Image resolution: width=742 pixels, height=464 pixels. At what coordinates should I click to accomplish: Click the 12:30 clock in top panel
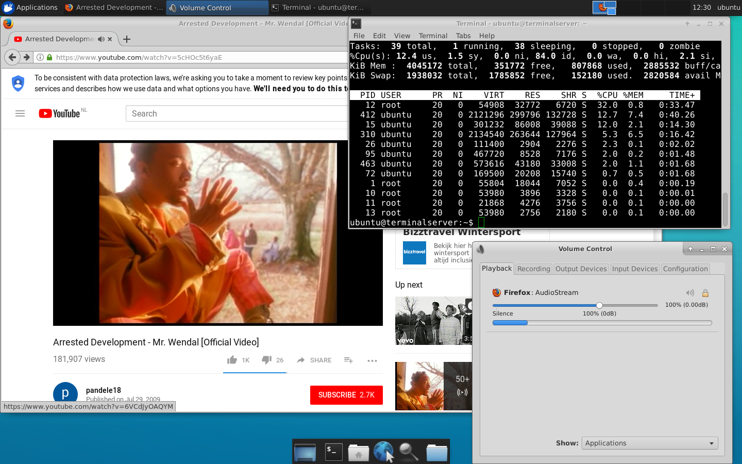pos(702,7)
